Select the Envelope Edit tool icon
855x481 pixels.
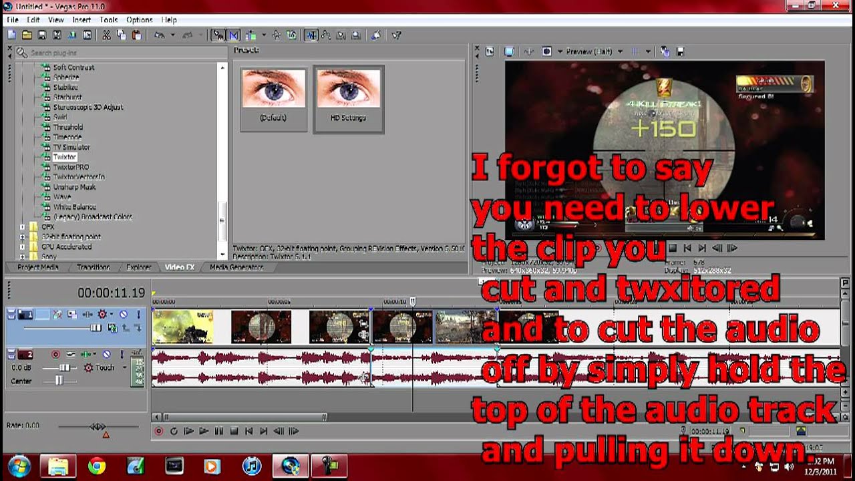(327, 35)
